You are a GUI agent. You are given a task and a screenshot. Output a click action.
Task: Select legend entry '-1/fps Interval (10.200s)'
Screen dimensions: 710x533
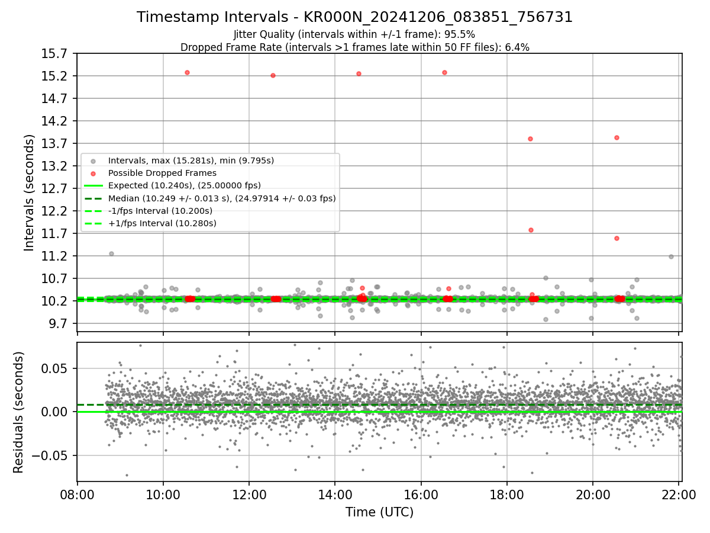coord(160,211)
